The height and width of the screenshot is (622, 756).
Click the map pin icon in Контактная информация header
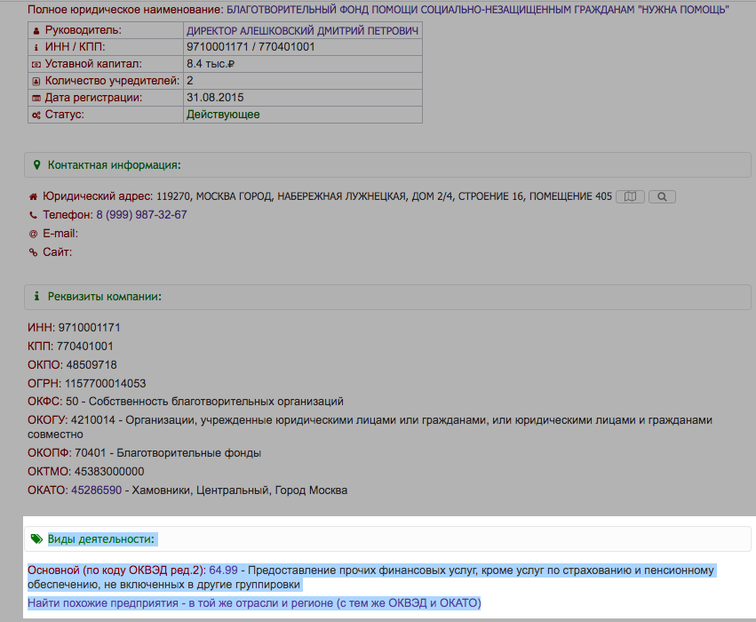pyautogui.click(x=36, y=165)
